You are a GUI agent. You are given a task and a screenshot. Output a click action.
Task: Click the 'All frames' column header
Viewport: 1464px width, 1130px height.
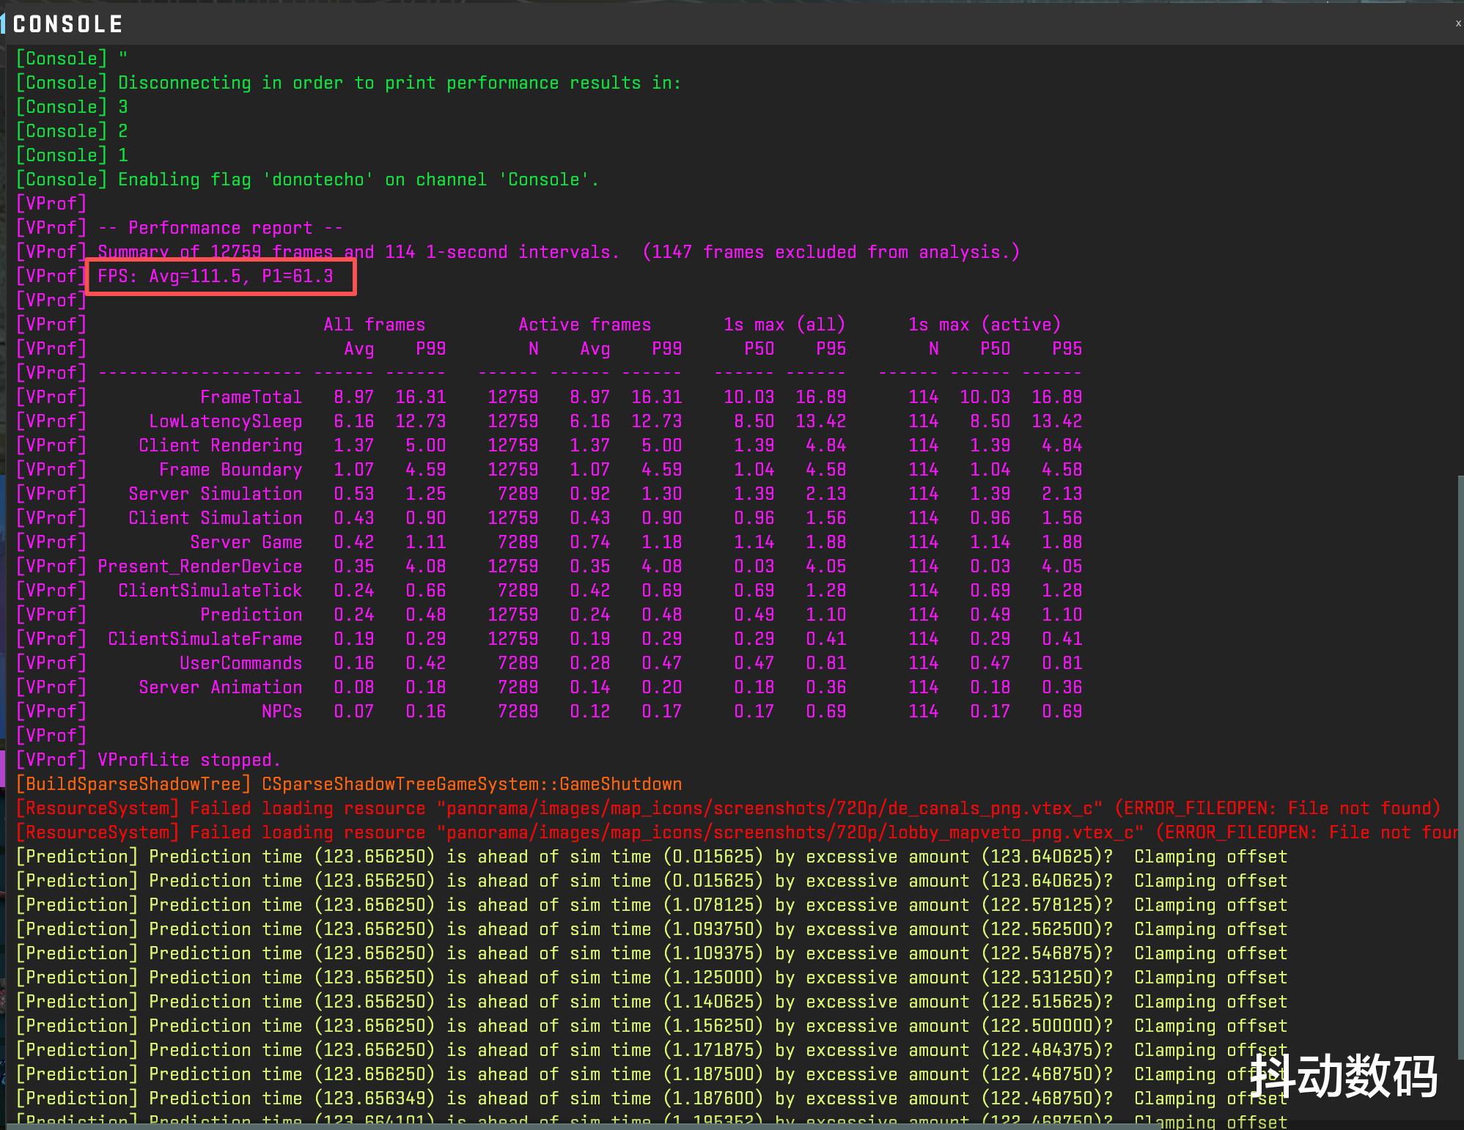374,325
